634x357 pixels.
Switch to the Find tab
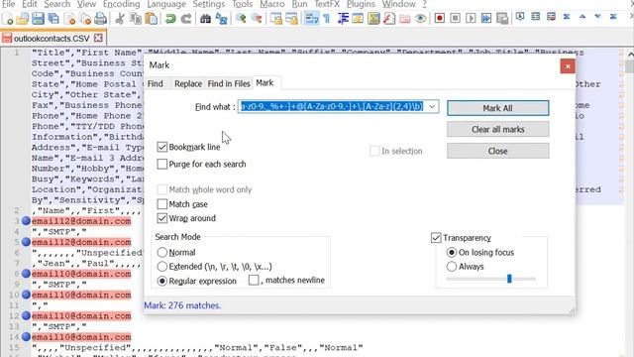tap(156, 83)
